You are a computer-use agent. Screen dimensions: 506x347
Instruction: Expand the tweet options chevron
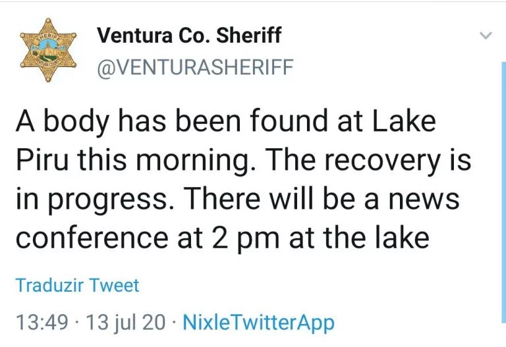pyautogui.click(x=486, y=35)
